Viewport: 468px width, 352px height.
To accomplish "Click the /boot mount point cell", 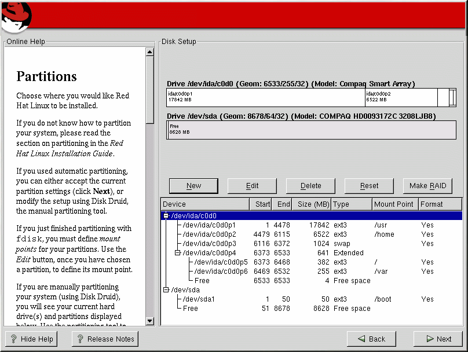I will point(383,299).
